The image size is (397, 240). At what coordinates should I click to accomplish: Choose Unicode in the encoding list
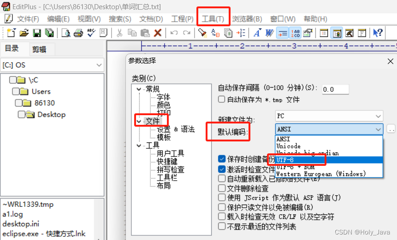tap(329, 146)
